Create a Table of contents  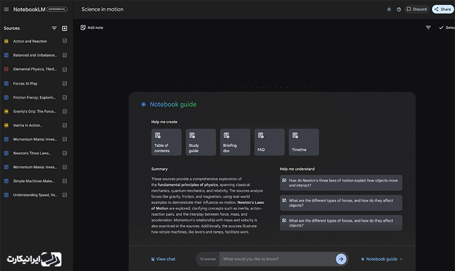pyautogui.click(x=166, y=142)
